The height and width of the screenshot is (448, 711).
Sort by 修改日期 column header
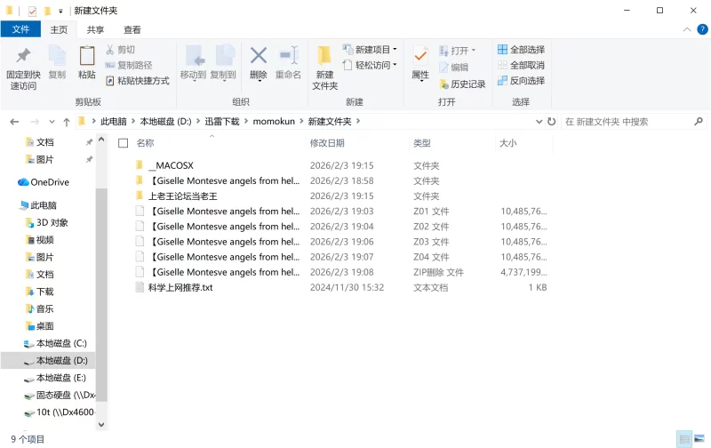tap(327, 143)
